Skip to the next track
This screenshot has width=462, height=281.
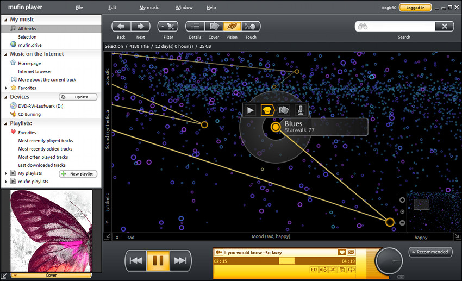point(180,261)
